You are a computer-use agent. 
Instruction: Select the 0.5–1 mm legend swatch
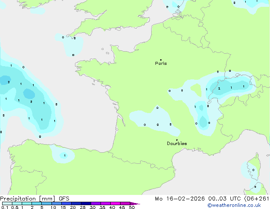17,203
